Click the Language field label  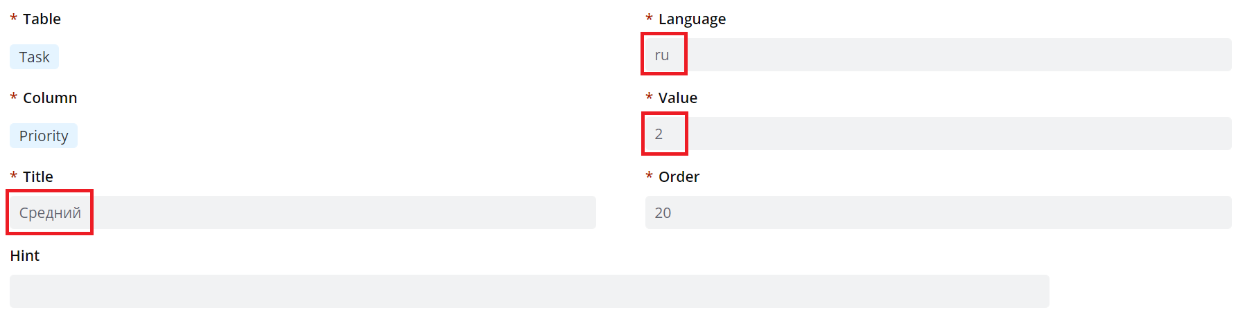tap(692, 19)
